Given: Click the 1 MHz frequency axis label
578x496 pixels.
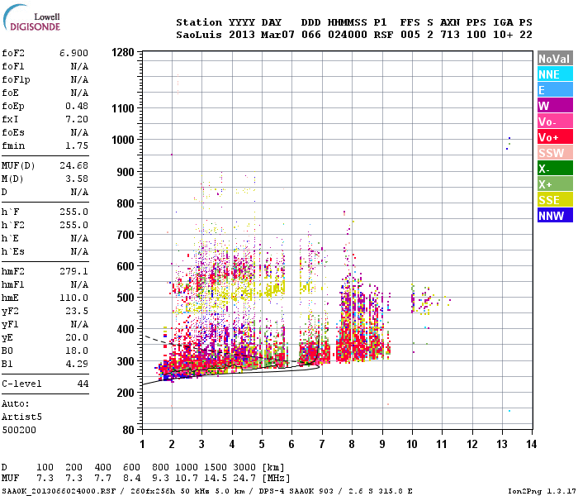Looking at the screenshot, I should [142, 444].
